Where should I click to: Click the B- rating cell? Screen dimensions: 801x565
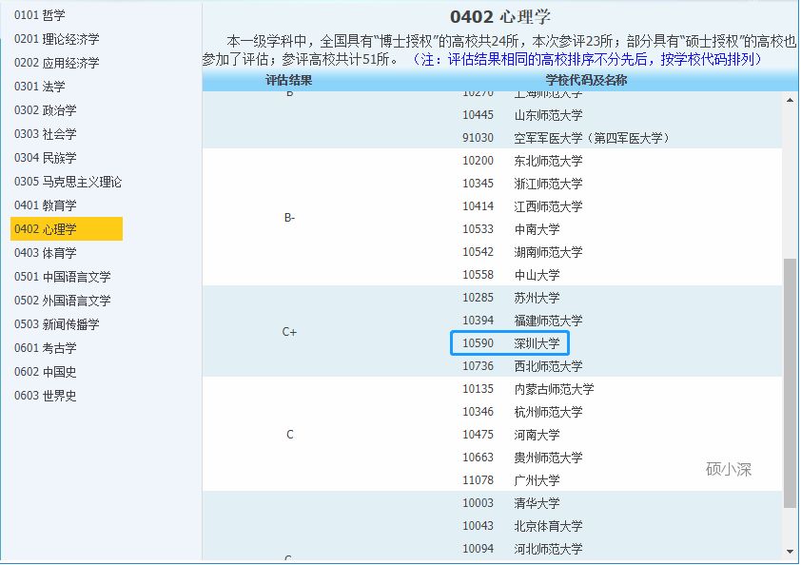tap(289, 218)
